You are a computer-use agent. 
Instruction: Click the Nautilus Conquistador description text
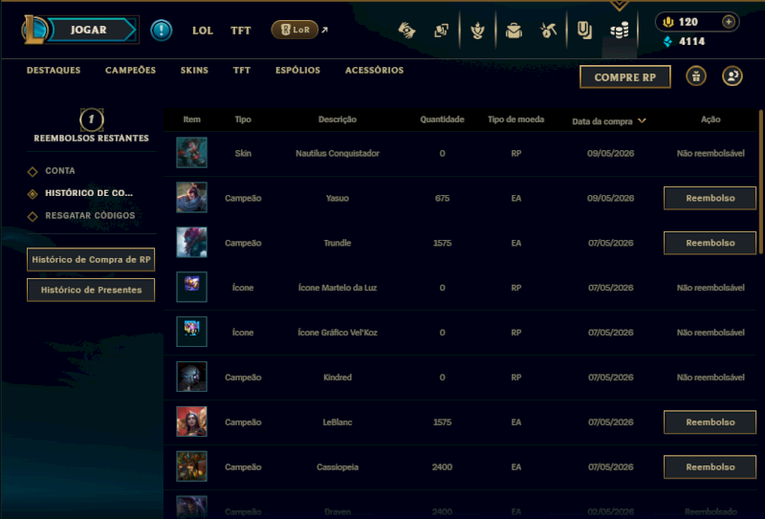pos(338,153)
